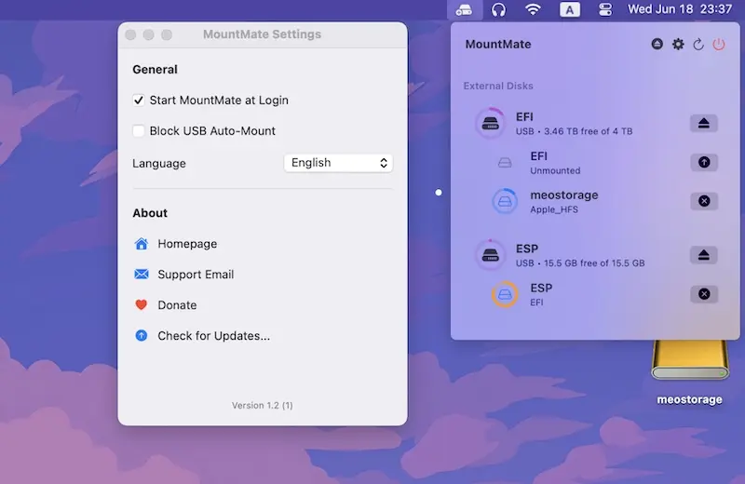This screenshot has height=484, width=745.
Task: Click the 'External Disks' section header
Action: pyautogui.click(x=498, y=86)
